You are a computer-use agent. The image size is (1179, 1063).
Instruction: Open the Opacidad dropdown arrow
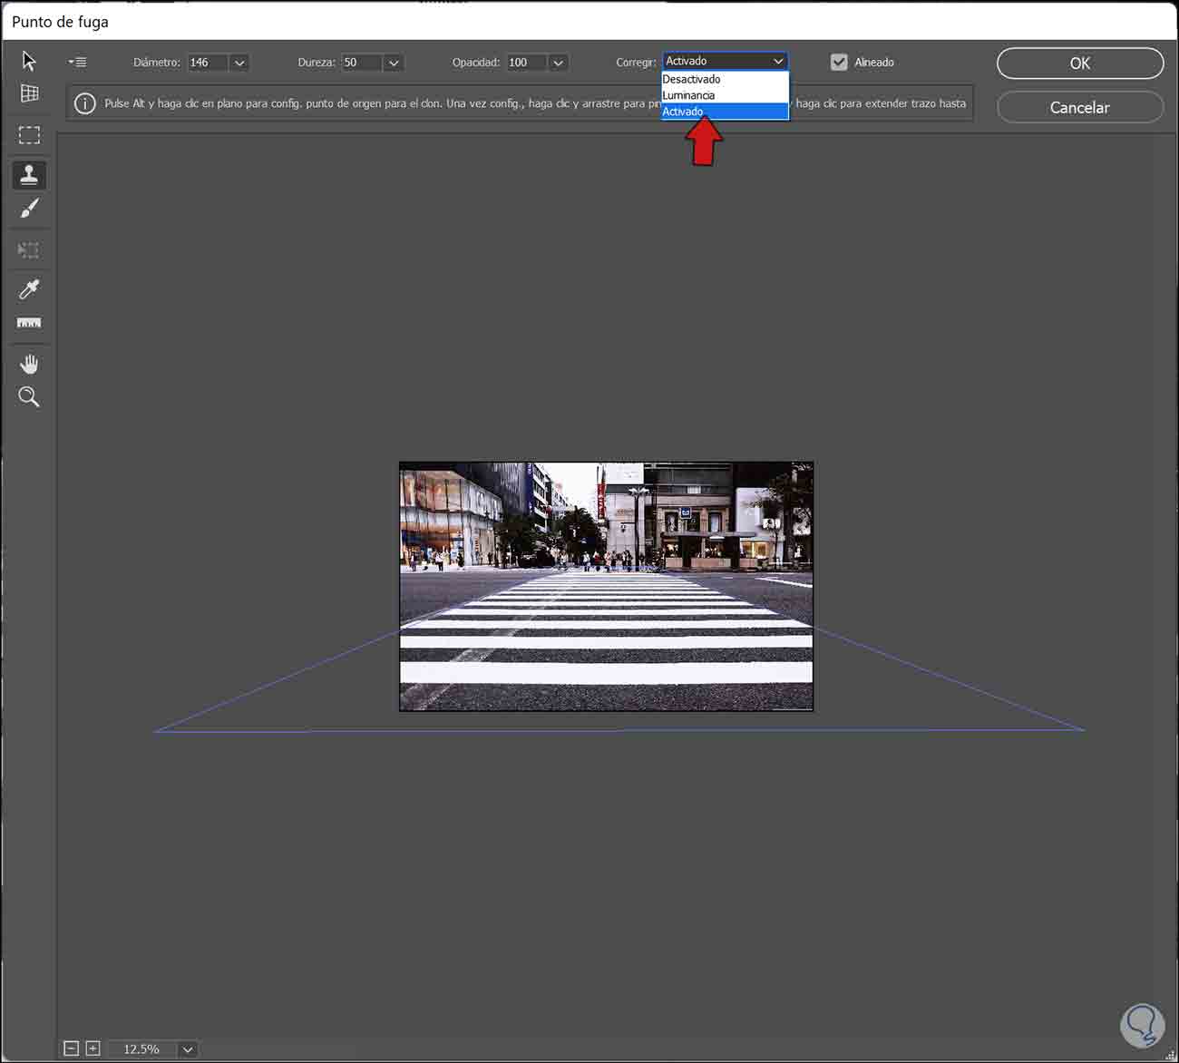(x=558, y=63)
